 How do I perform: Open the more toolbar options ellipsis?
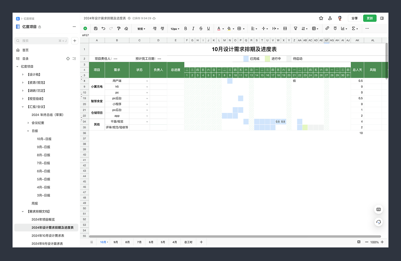(x=367, y=29)
